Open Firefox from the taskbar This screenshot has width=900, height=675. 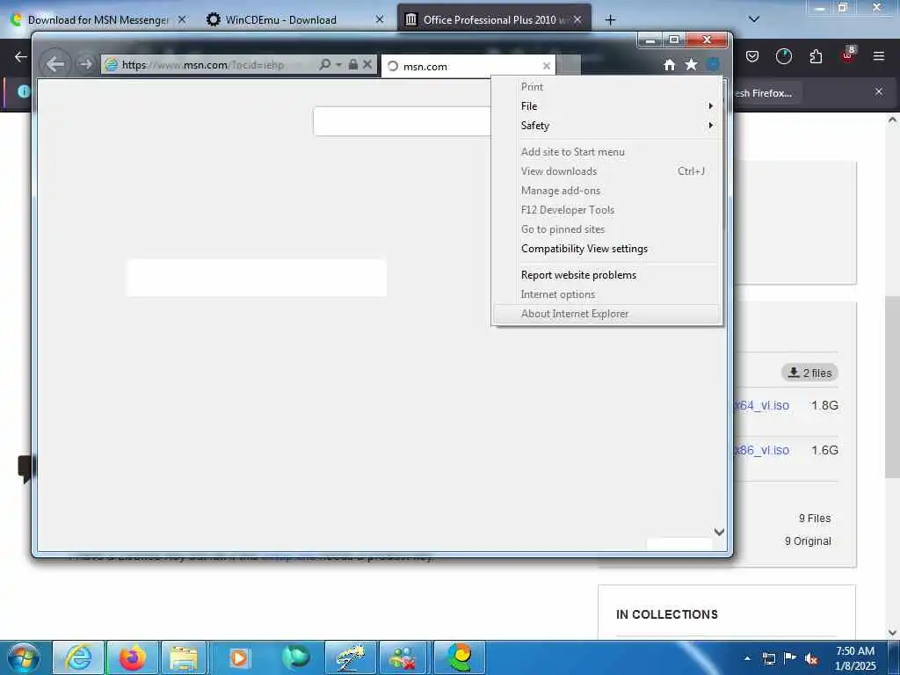coord(133,658)
